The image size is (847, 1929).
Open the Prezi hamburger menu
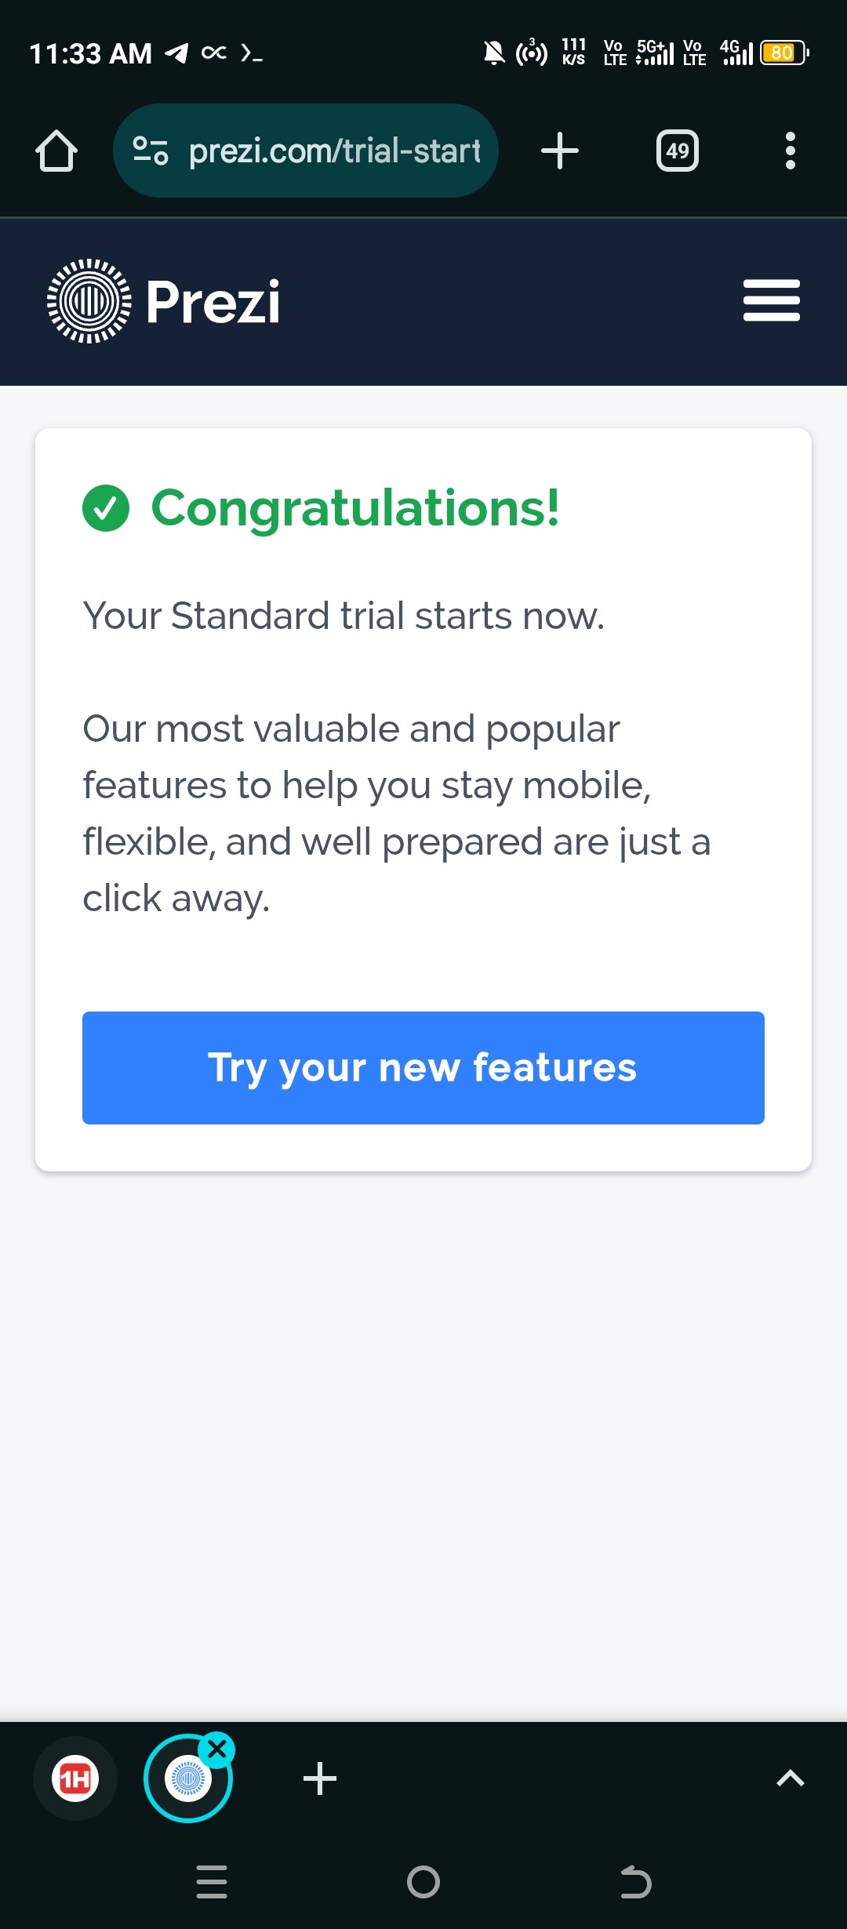(771, 301)
